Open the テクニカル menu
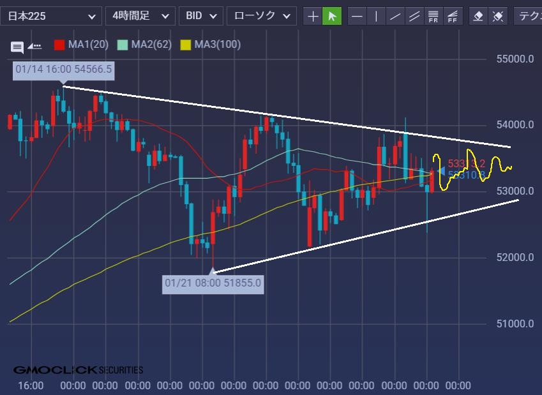 click(529, 16)
